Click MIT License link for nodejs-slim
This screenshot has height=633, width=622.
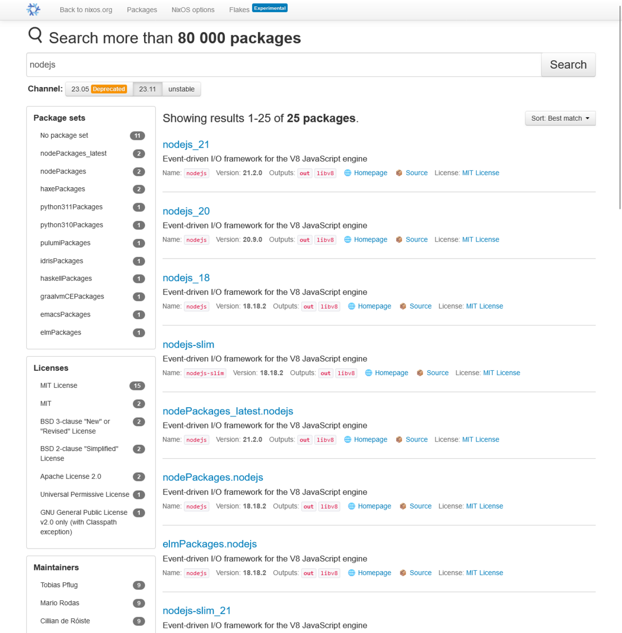[x=502, y=373]
